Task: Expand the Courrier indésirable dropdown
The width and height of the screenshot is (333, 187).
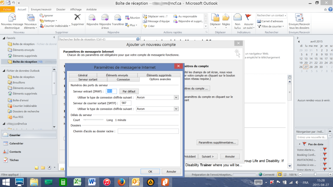Action: click(69, 26)
